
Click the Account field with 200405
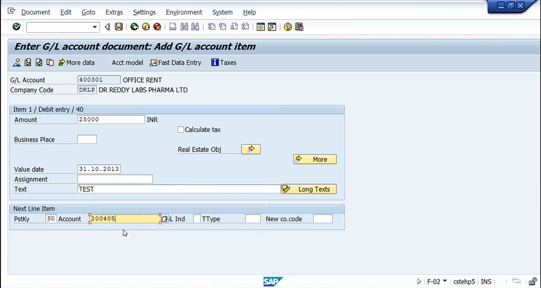point(125,219)
